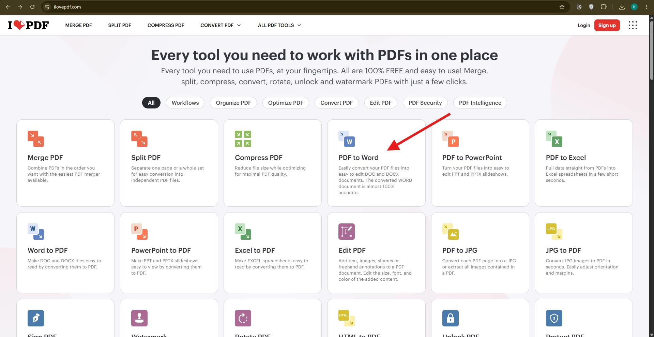Select the Convert PDF filter tab
This screenshot has height=337, width=654.
(x=337, y=103)
